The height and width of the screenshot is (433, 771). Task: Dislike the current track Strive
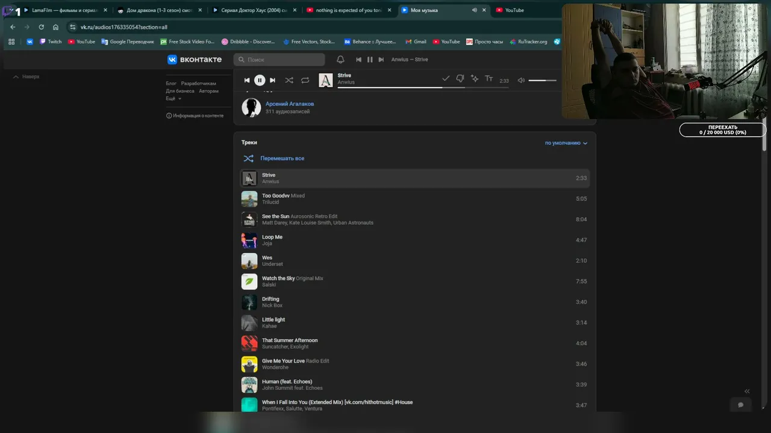pyautogui.click(x=460, y=79)
